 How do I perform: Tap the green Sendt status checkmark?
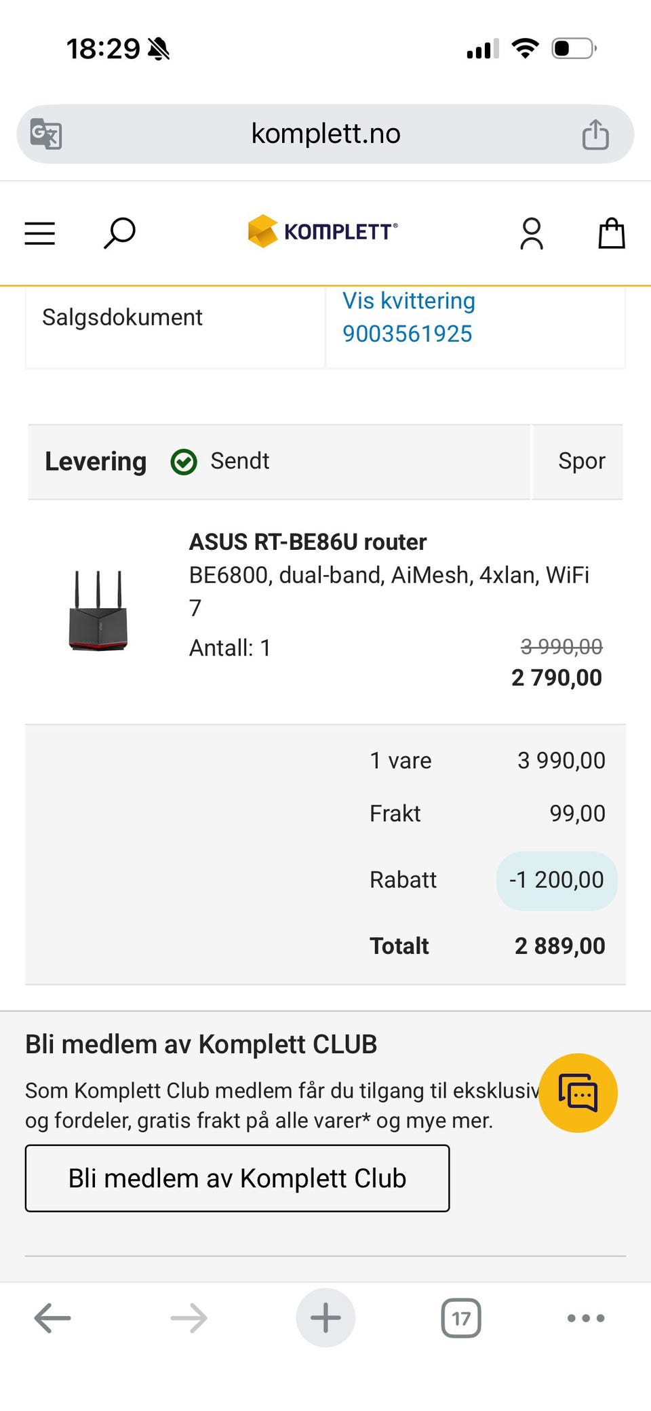[x=183, y=462]
